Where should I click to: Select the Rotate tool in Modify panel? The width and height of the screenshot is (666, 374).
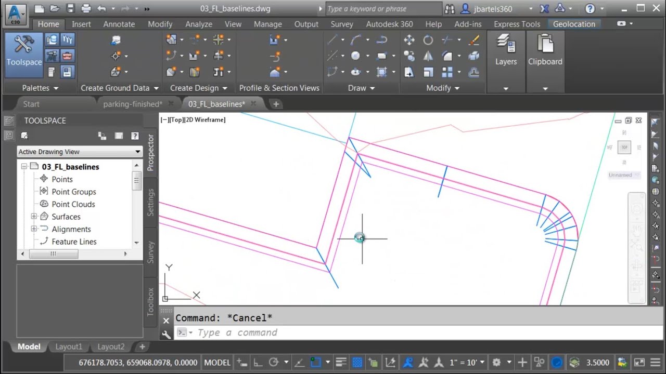click(428, 40)
